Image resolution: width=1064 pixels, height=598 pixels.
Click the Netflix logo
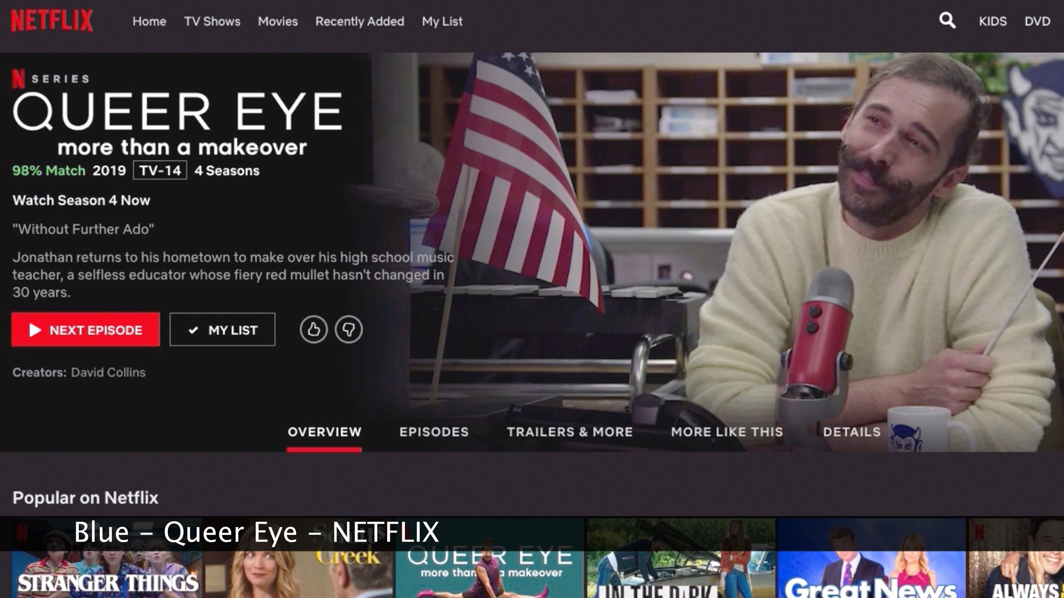click(x=51, y=21)
